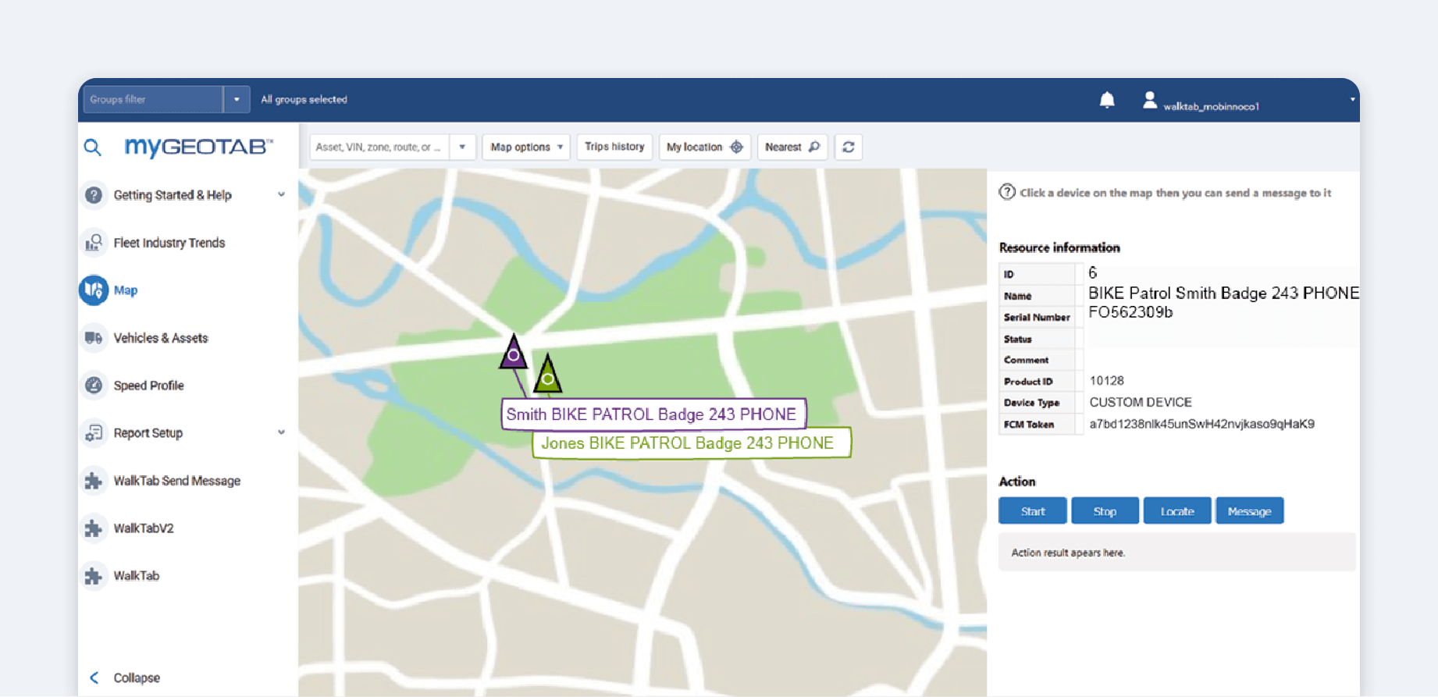This screenshot has height=697, width=1438.
Task: Focus the Groups filter input
Action: click(x=153, y=100)
